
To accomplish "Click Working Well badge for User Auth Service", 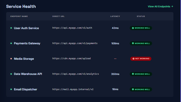I will (x=141, y=28).
